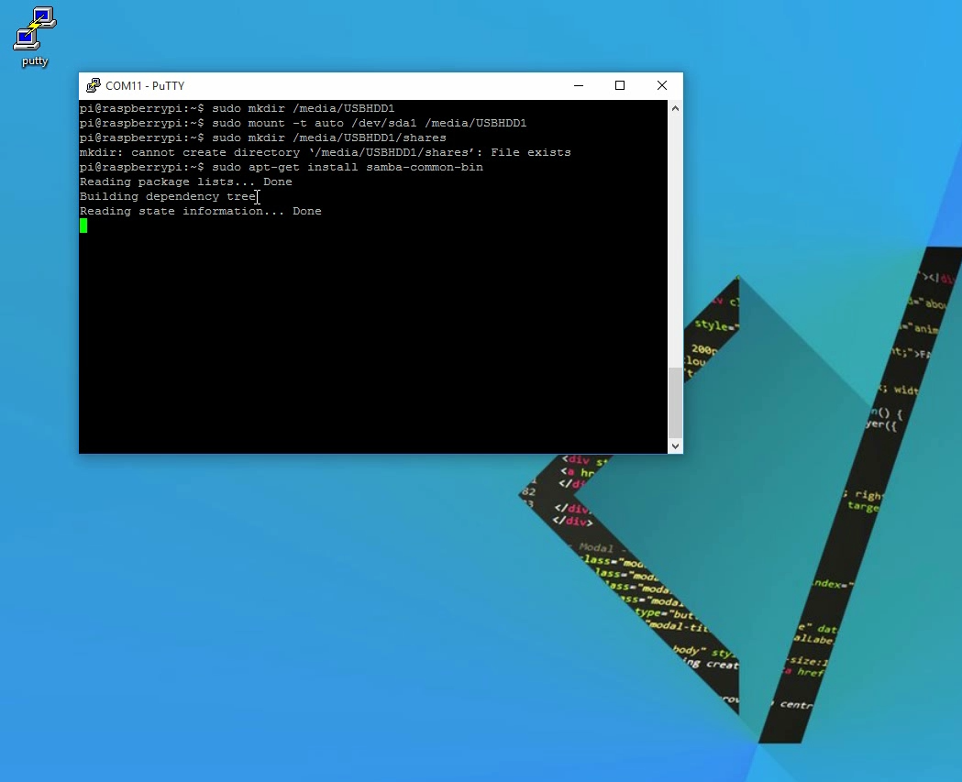Screen dimensions: 962x782
Task: Click the 'COM11 - PuTTY' title text
Action: pos(145,86)
